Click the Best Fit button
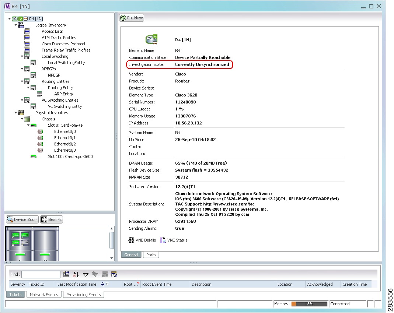Screen dimensions: 394x313 tap(52, 219)
